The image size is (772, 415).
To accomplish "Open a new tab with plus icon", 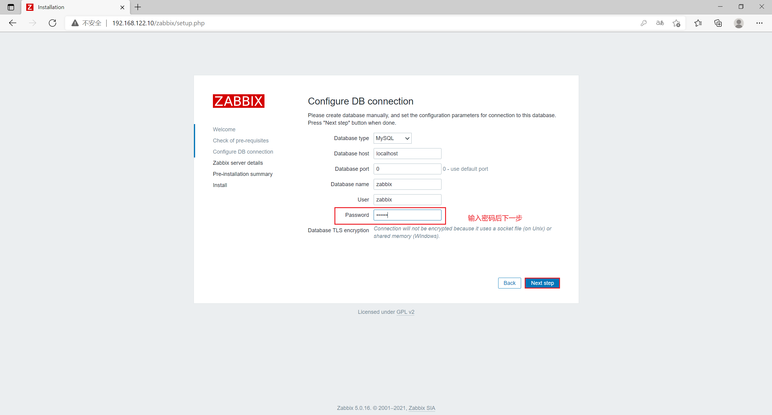I will pos(138,7).
